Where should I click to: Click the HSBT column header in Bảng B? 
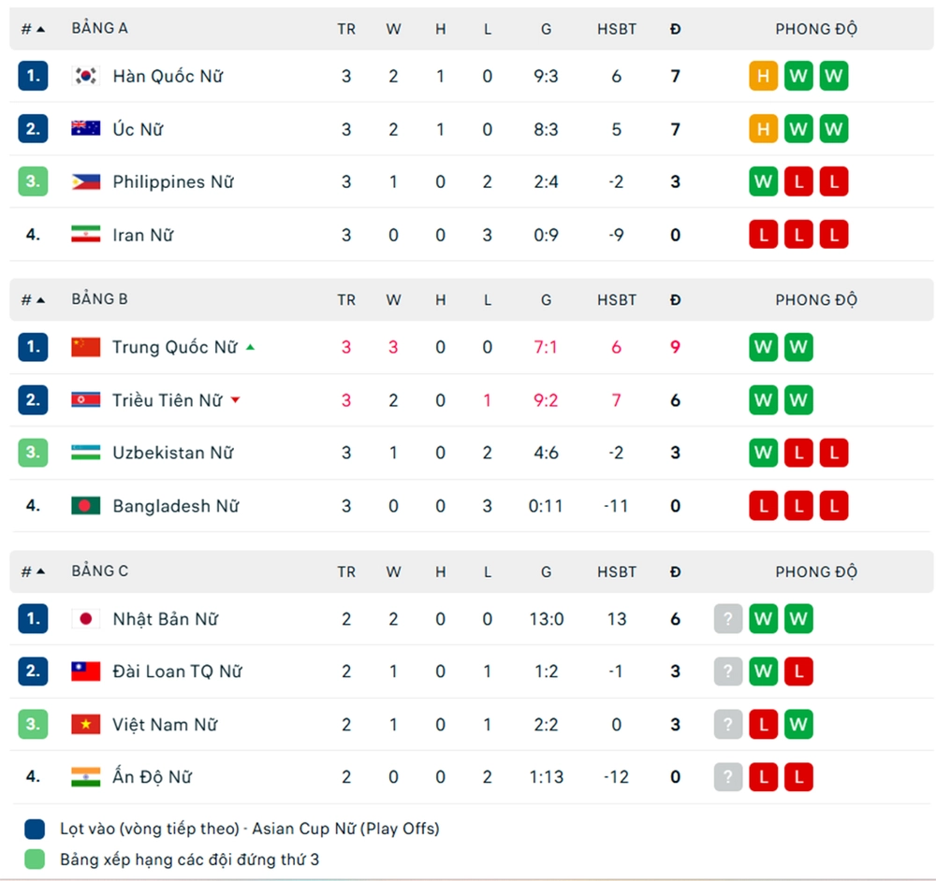[616, 300]
